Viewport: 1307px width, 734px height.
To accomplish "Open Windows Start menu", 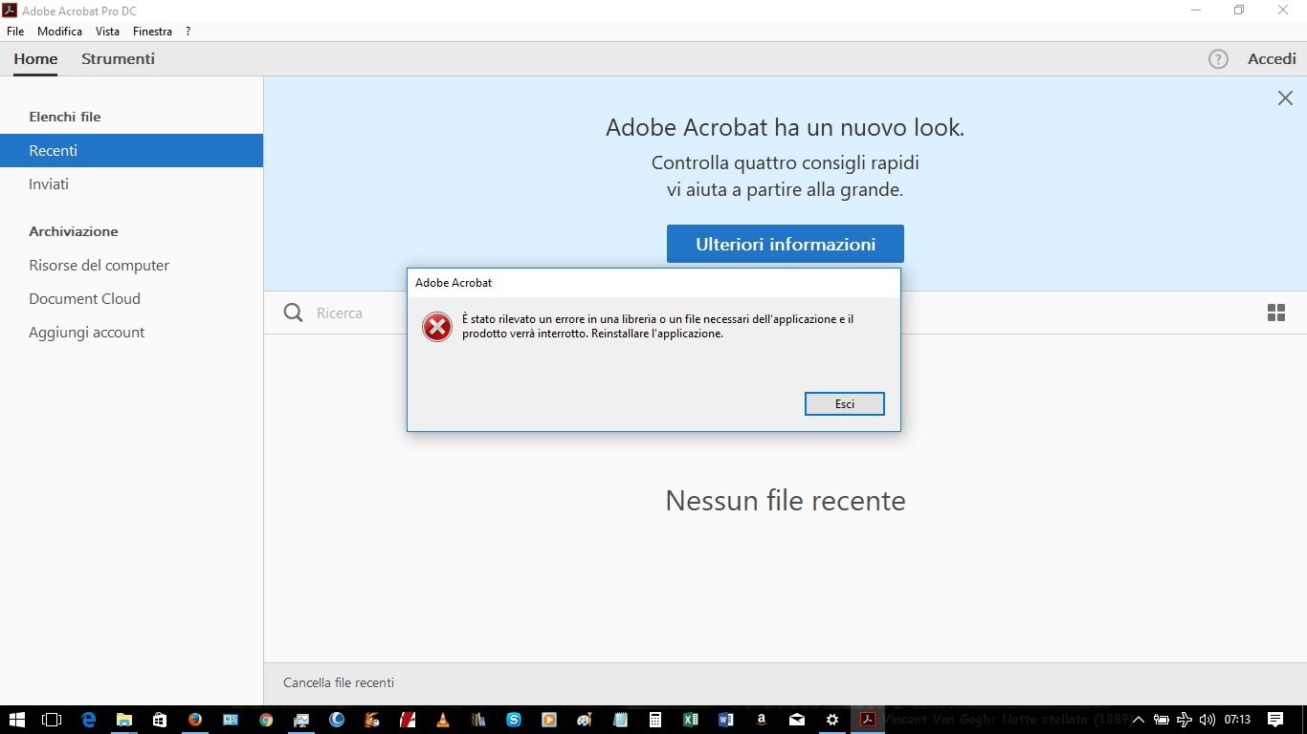I will click(17, 720).
